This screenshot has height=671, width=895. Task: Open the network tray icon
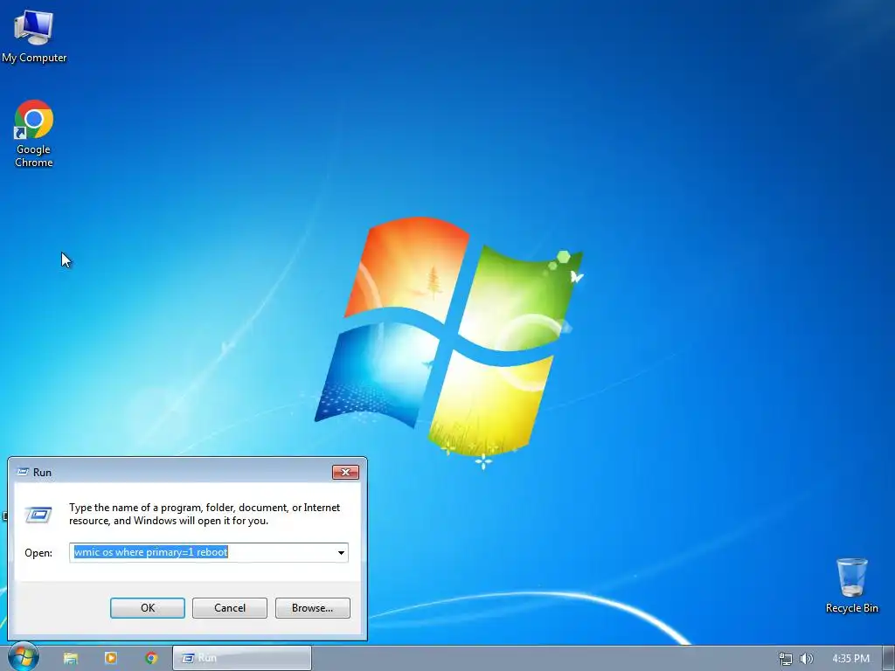pyautogui.click(x=786, y=659)
